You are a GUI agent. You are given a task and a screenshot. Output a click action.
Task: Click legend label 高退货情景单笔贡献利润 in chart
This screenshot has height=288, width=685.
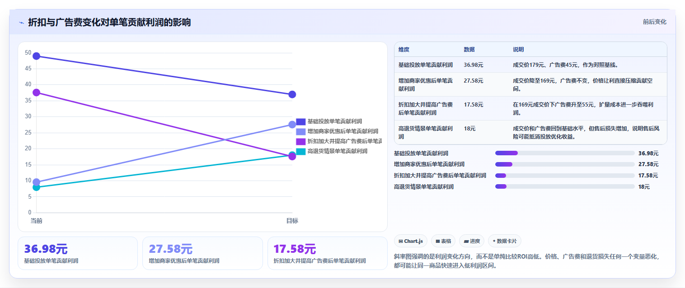click(337, 151)
